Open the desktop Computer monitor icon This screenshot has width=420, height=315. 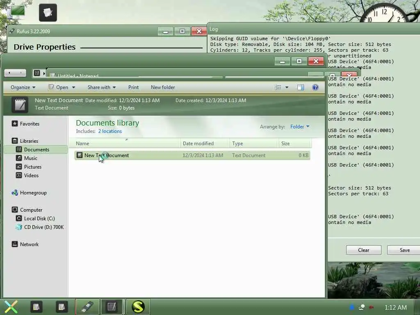pyautogui.click(x=16, y=12)
